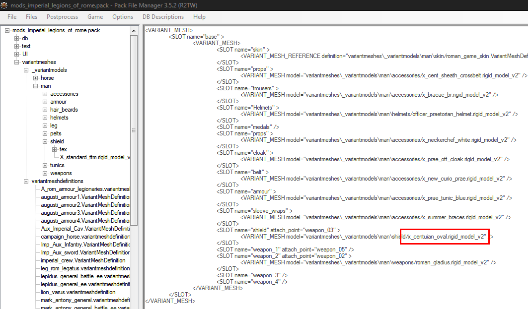Image resolution: width=528 pixels, height=309 pixels.
Task: Select the db tree label
Action: 25,38
